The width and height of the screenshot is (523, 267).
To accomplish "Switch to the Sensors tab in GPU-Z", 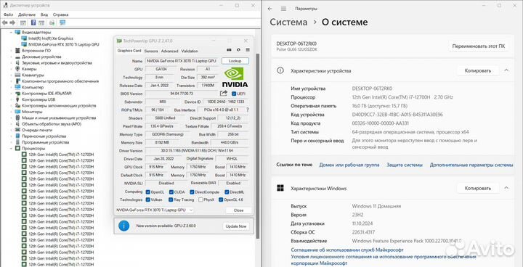I will coord(151,51).
